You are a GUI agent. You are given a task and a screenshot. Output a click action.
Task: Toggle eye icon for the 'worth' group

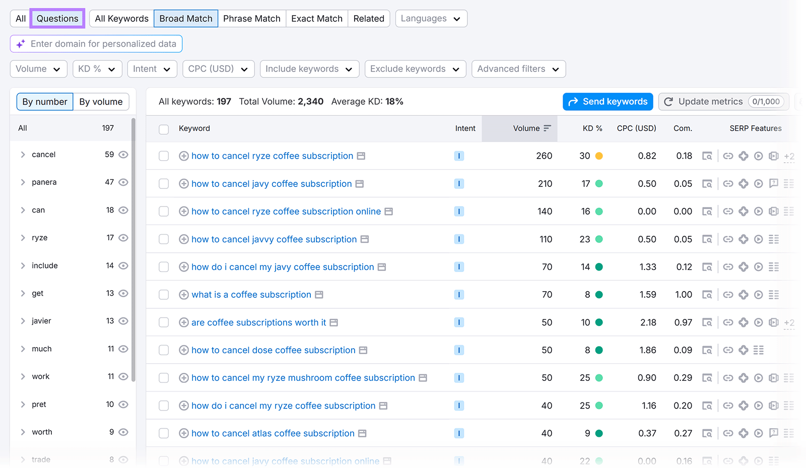click(123, 432)
